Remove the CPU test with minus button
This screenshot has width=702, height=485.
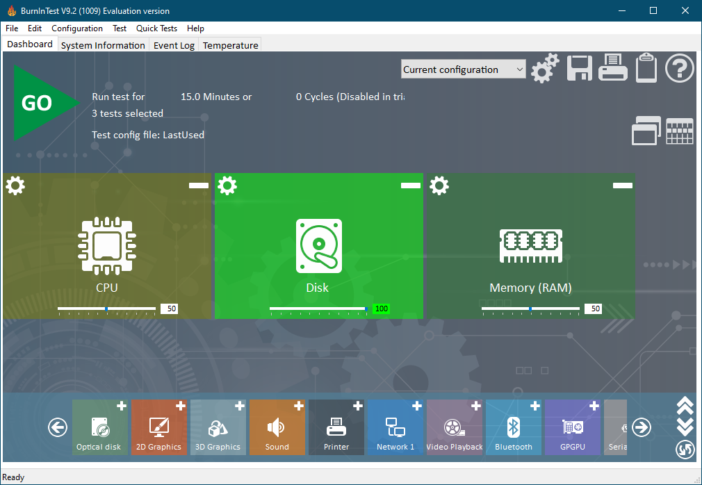click(x=198, y=186)
